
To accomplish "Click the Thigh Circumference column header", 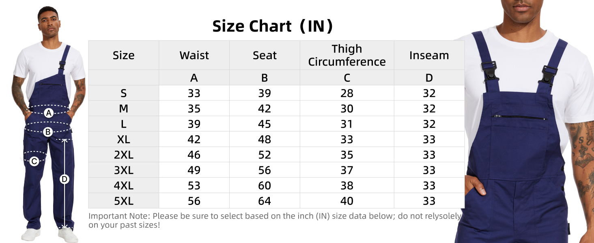I will (x=346, y=55).
